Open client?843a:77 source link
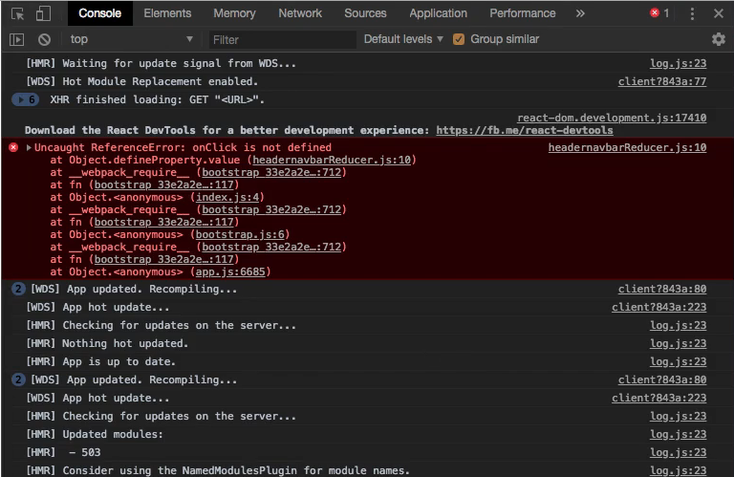 click(662, 81)
